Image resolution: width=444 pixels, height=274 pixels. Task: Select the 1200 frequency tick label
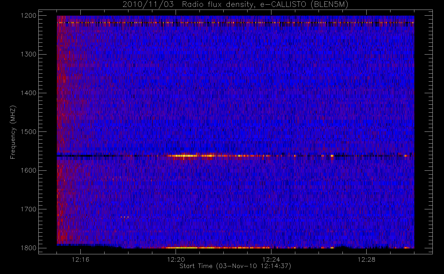click(x=29, y=16)
